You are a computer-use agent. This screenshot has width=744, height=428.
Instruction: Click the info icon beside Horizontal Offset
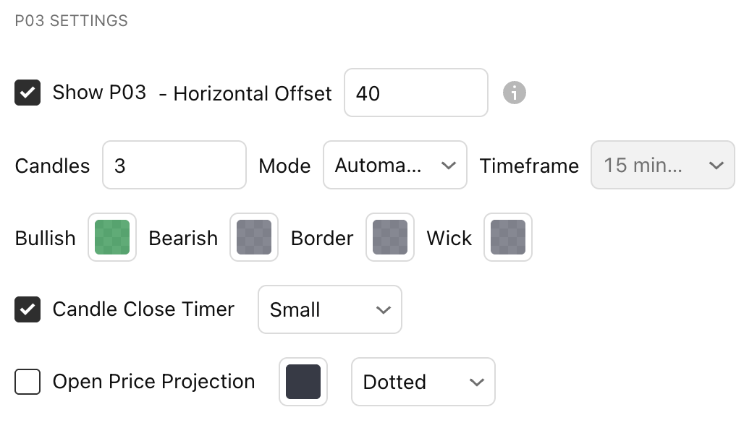pyautogui.click(x=514, y=93)
